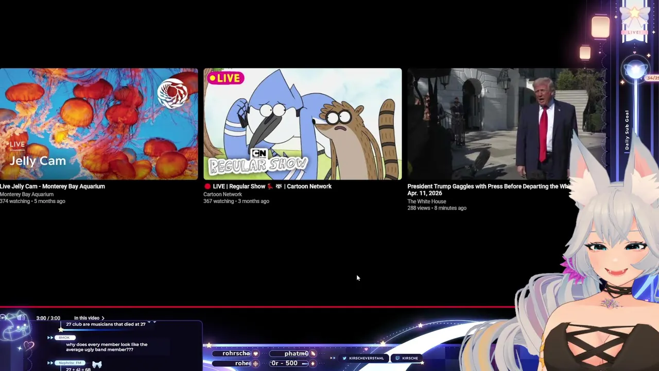
Task: Click '374 watching • 5 months ago' text
Action: (32, 201)
